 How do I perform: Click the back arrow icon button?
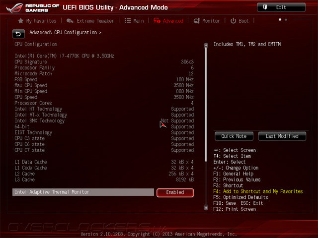18,34
